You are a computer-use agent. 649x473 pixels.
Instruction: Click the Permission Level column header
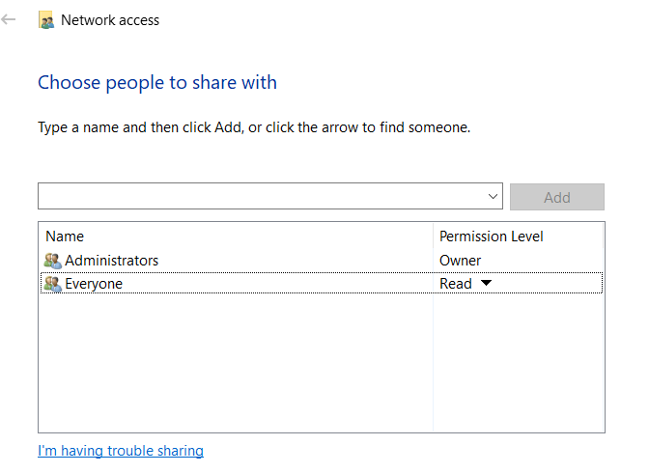pyautogui.click(x=491, y=236)
